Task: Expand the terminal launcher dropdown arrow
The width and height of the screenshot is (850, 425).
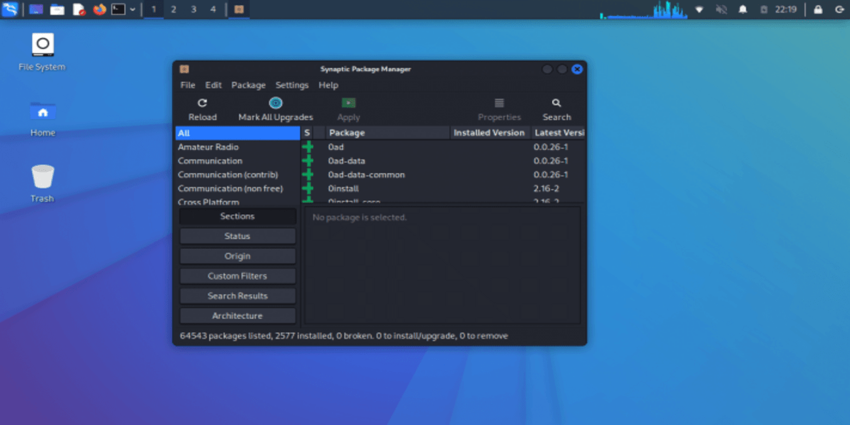Action: pos(131,9)
